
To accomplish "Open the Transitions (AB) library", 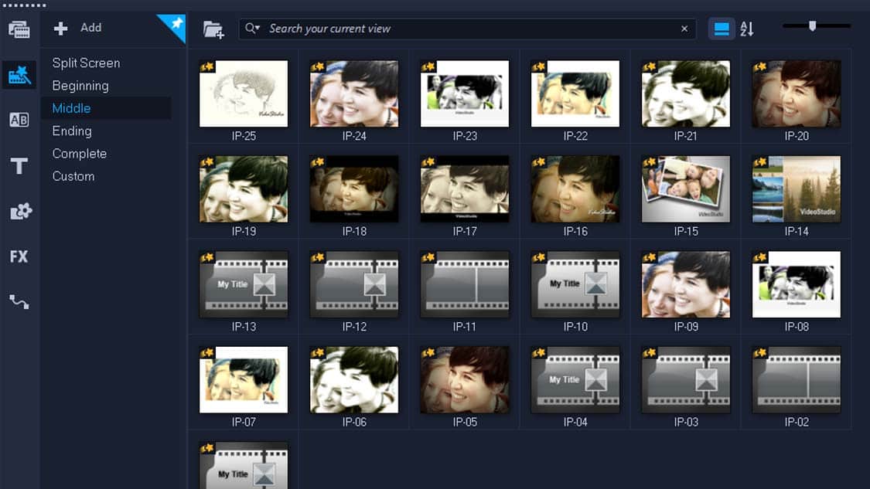I will (19, 120).
